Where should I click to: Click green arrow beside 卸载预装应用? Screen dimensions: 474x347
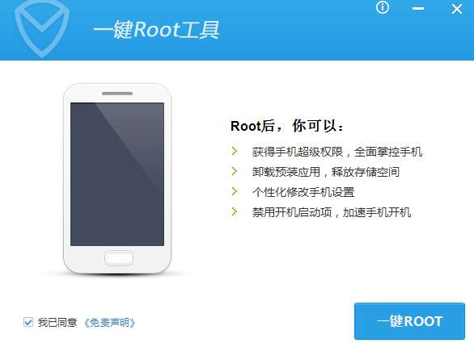[x=235, y=171]
